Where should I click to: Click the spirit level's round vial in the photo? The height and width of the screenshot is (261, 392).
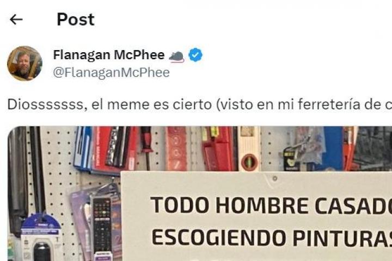coord(249,163)
